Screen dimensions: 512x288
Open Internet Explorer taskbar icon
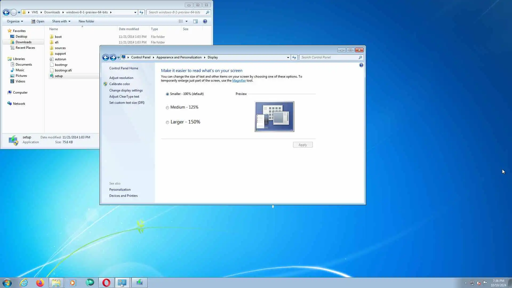coord(24,283)
